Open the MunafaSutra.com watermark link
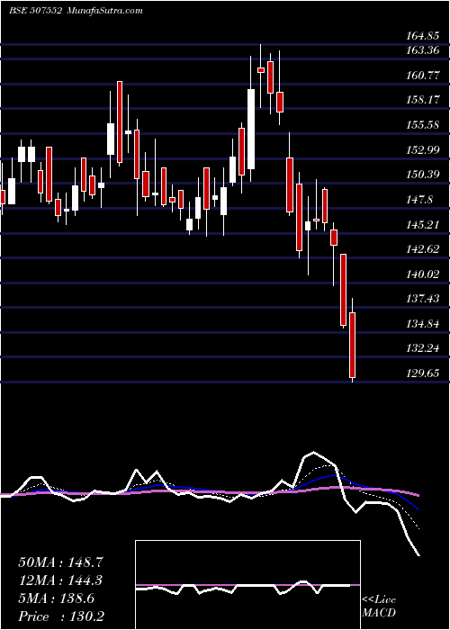 point(105,11)
